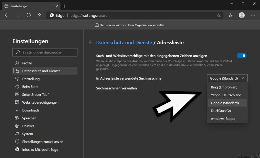This screenshot has height=158, width=260.
Task: Click the back arrow beside Datenschutz und Dienste
Action: point(91,42)
